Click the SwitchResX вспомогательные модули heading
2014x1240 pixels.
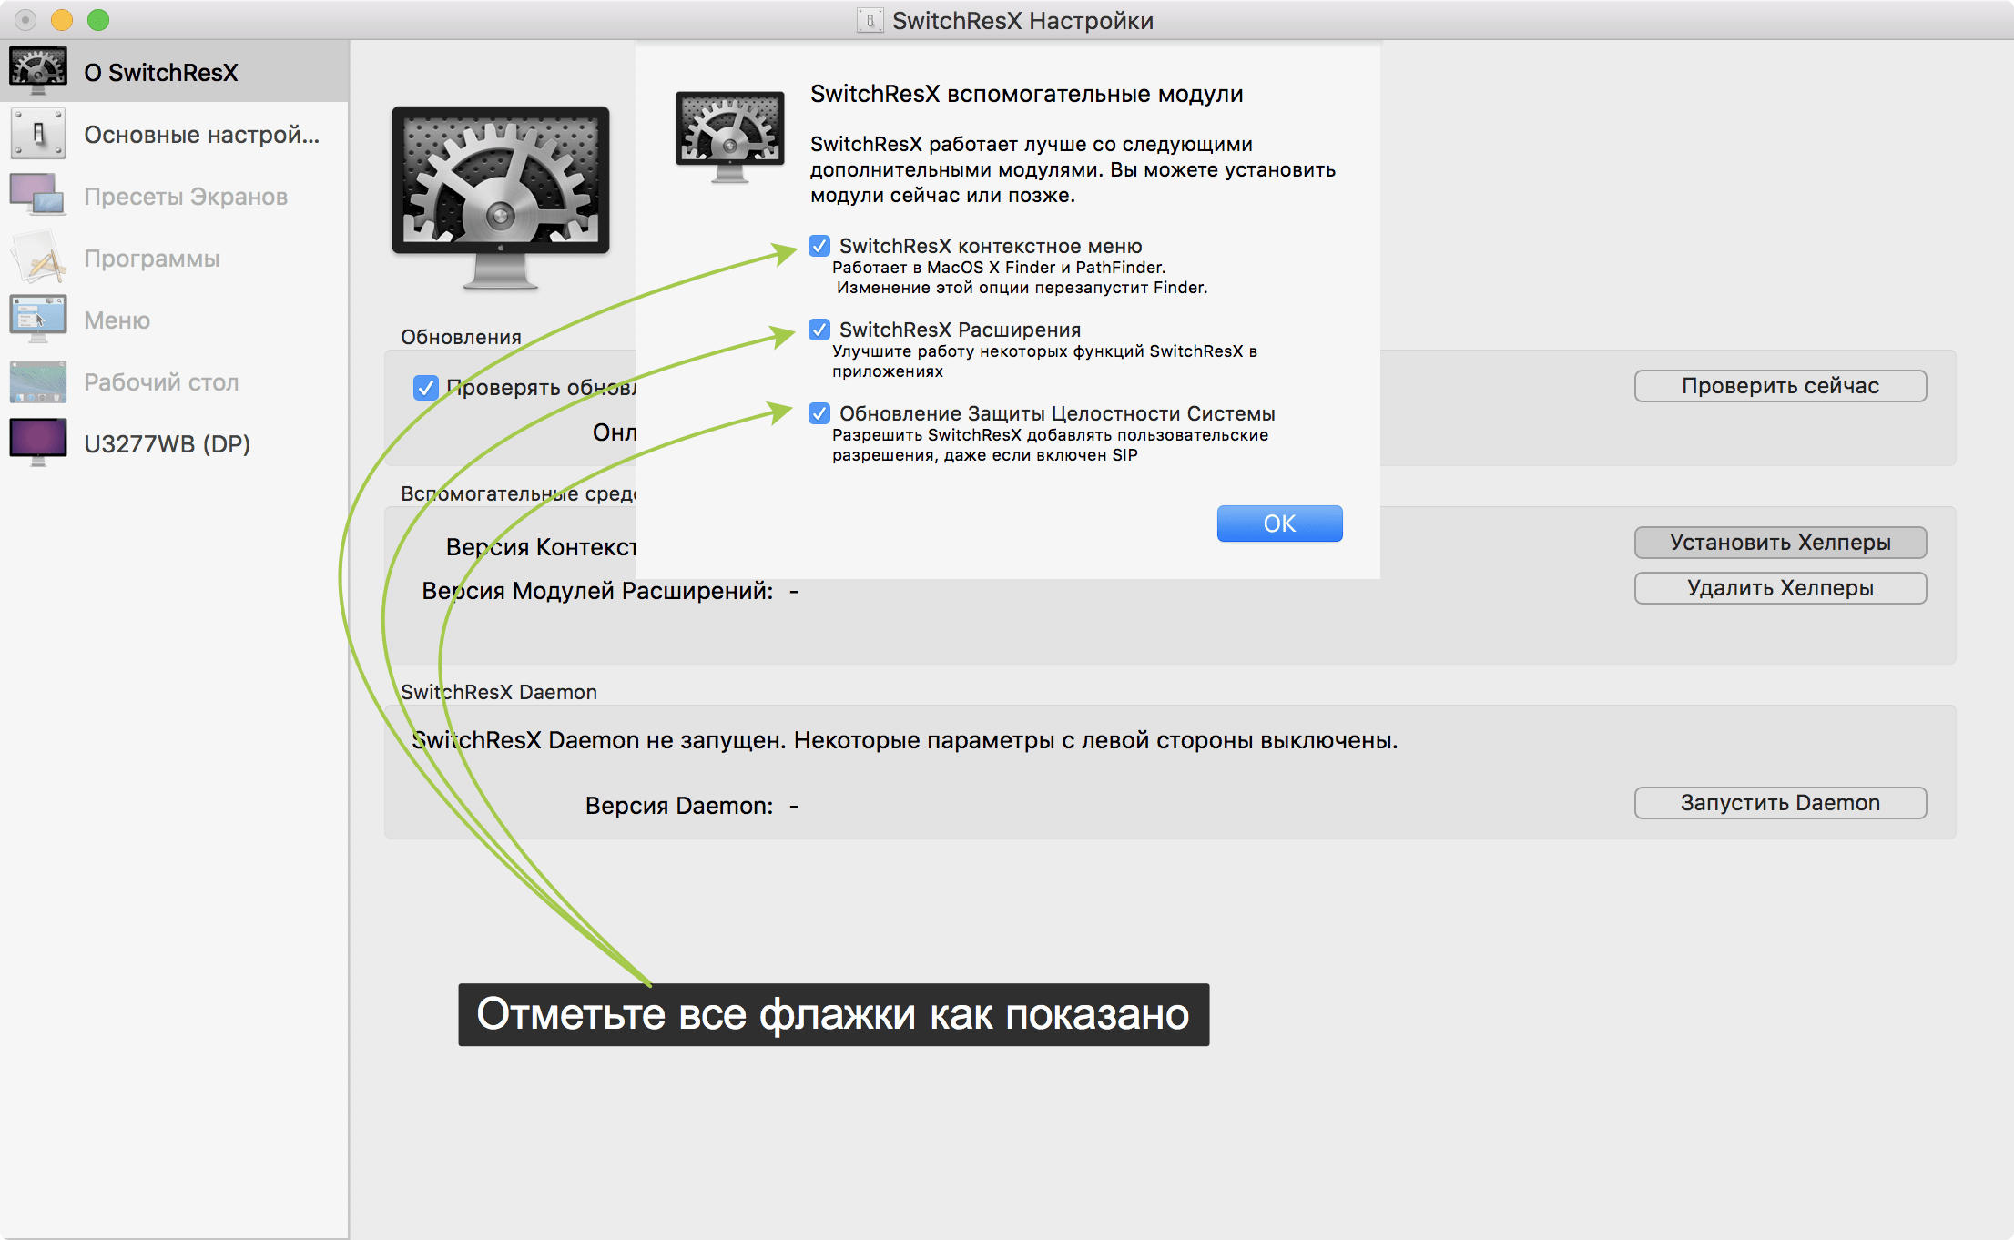coord(1026,94)
